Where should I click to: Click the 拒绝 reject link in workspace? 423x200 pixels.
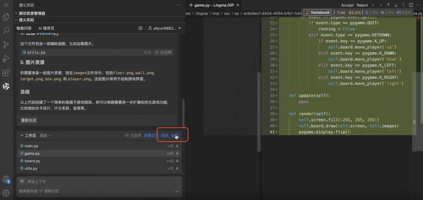pyautogui.click(x=165, y=136)
